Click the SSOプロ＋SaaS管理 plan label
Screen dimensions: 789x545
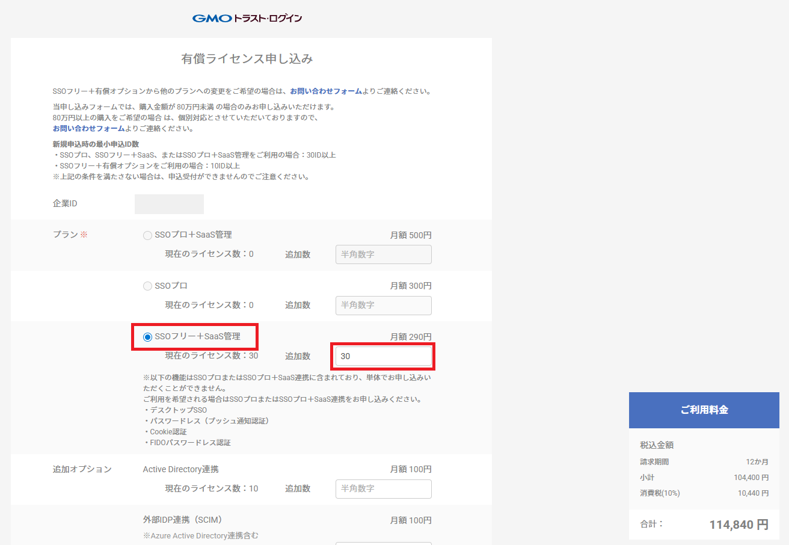(x=193, y=235)
